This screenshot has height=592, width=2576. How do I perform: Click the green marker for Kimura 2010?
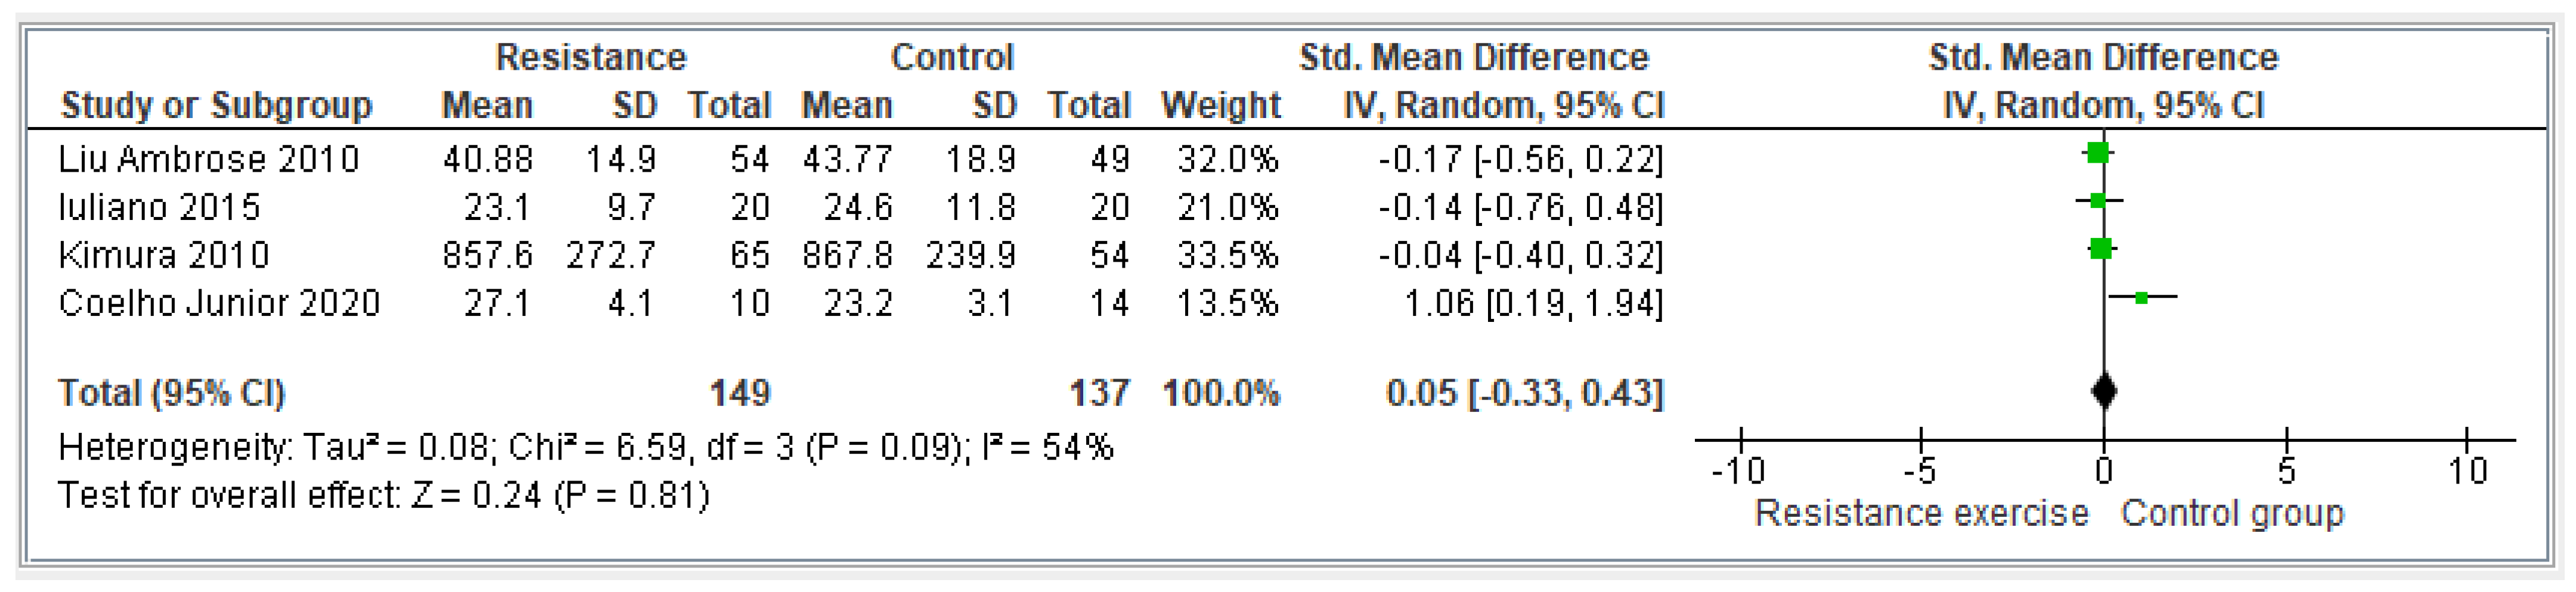point(2101,249)
